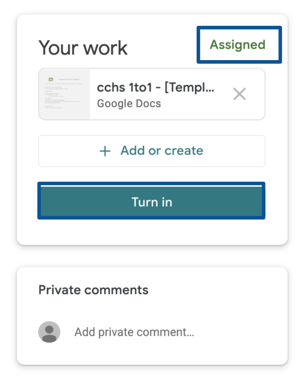Click the plus icon beside Add or create
308x387 pixels.
[x=105, y=151]
